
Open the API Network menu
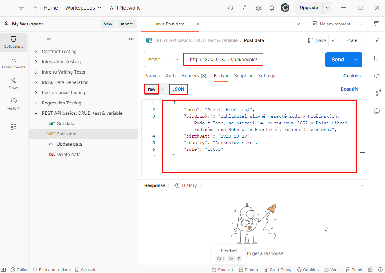[x=125, y=8]
